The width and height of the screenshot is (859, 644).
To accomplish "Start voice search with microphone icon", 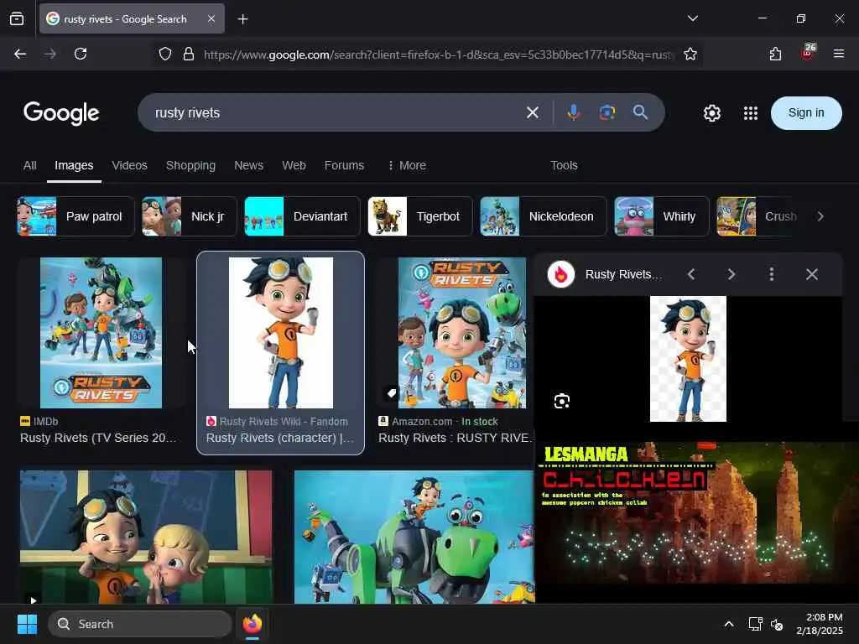I will (574, 112).
